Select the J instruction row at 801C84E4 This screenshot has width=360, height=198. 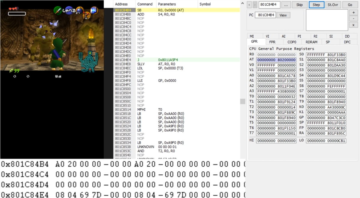tap(177, 60)
